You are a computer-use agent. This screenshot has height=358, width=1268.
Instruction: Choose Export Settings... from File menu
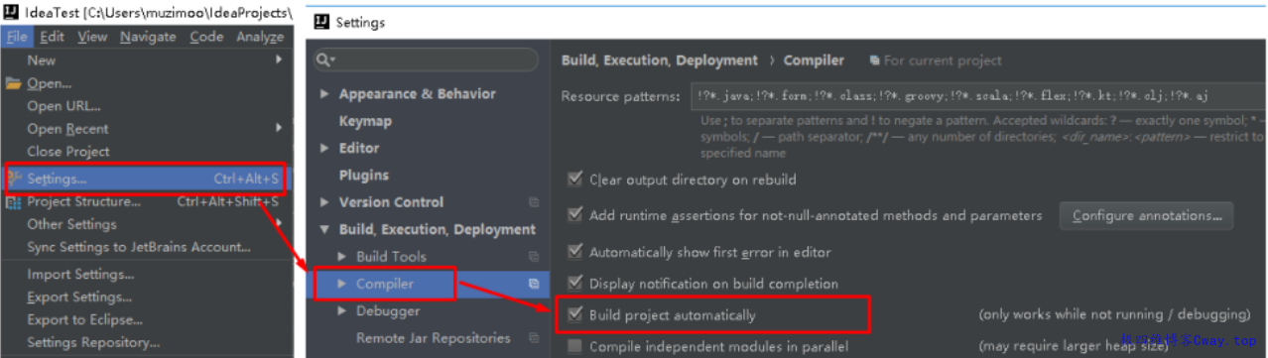[79, 298]
